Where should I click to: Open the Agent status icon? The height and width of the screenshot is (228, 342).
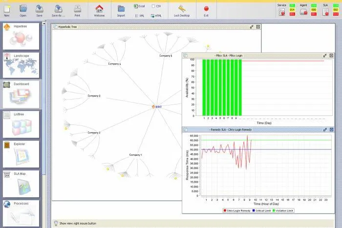click(x=303, y=12)
